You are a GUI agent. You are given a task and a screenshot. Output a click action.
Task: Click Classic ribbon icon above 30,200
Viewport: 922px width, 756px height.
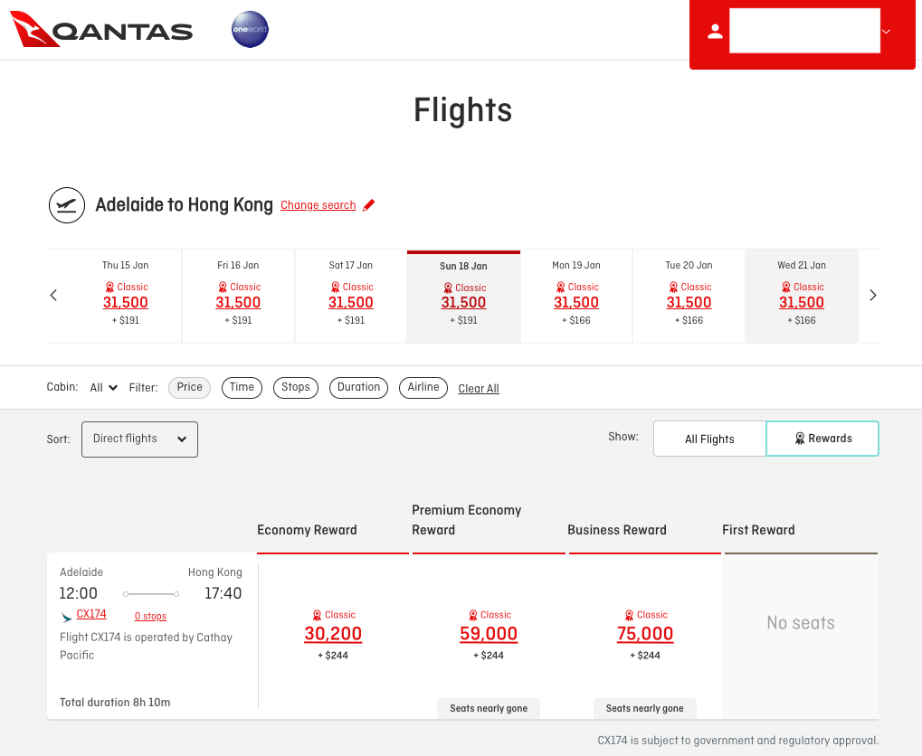317,615
